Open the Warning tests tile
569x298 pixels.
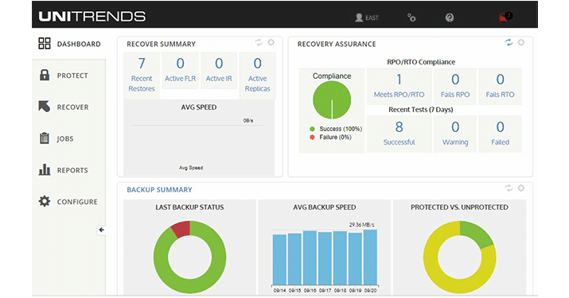pos(455,134)
